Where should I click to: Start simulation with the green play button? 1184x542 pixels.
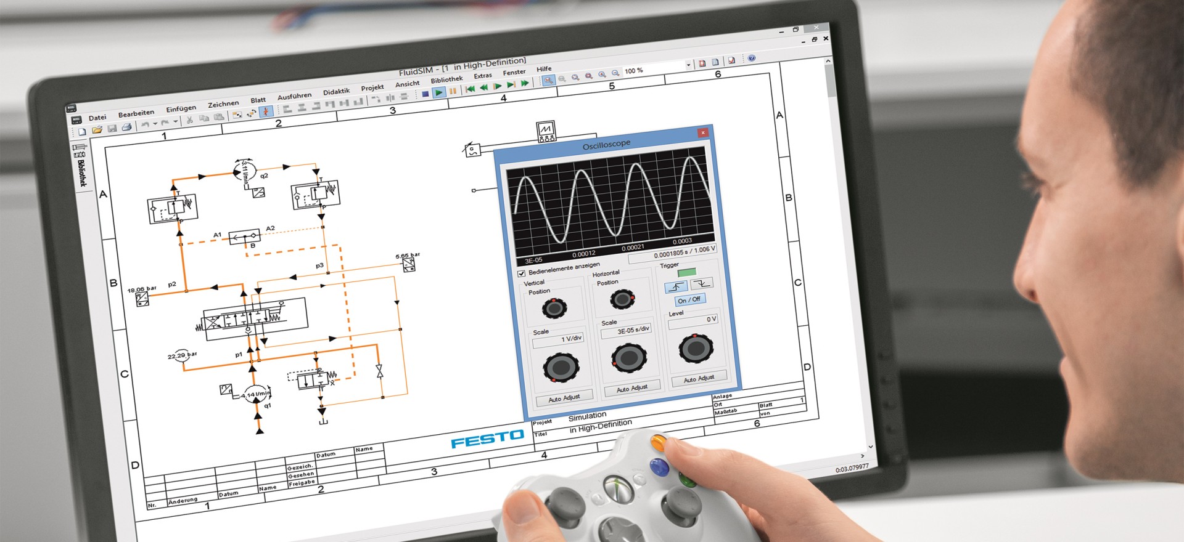click(x=438, y=92)
